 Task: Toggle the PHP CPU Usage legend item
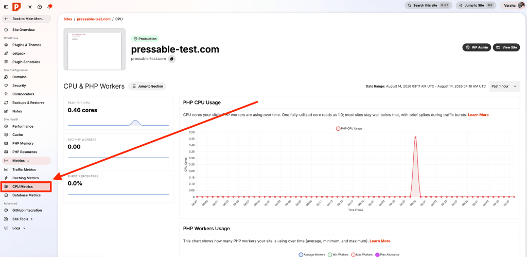coord(349,129)
